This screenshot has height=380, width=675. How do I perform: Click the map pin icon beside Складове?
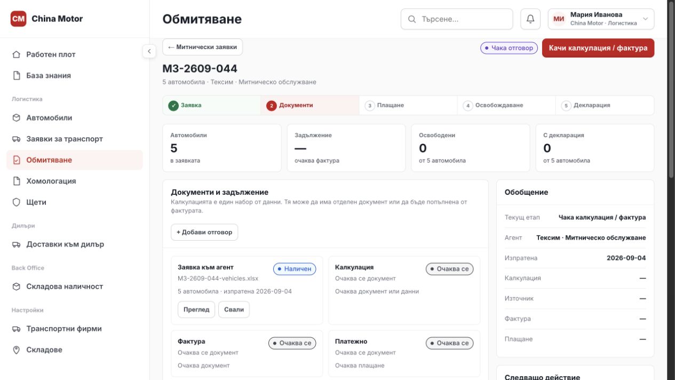click(17, 350)
